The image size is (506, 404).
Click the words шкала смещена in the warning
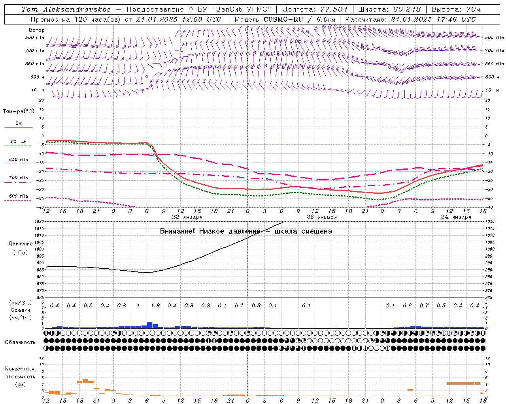pyautogui.click(x=303, y=231)
